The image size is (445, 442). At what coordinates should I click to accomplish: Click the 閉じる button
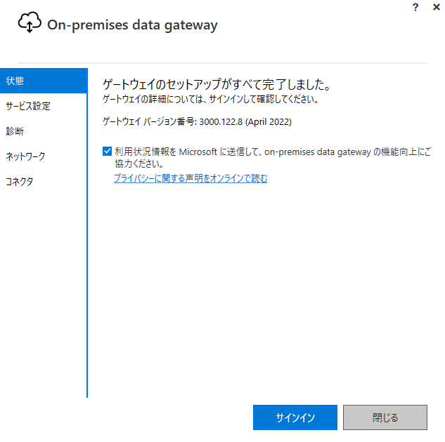385,417
